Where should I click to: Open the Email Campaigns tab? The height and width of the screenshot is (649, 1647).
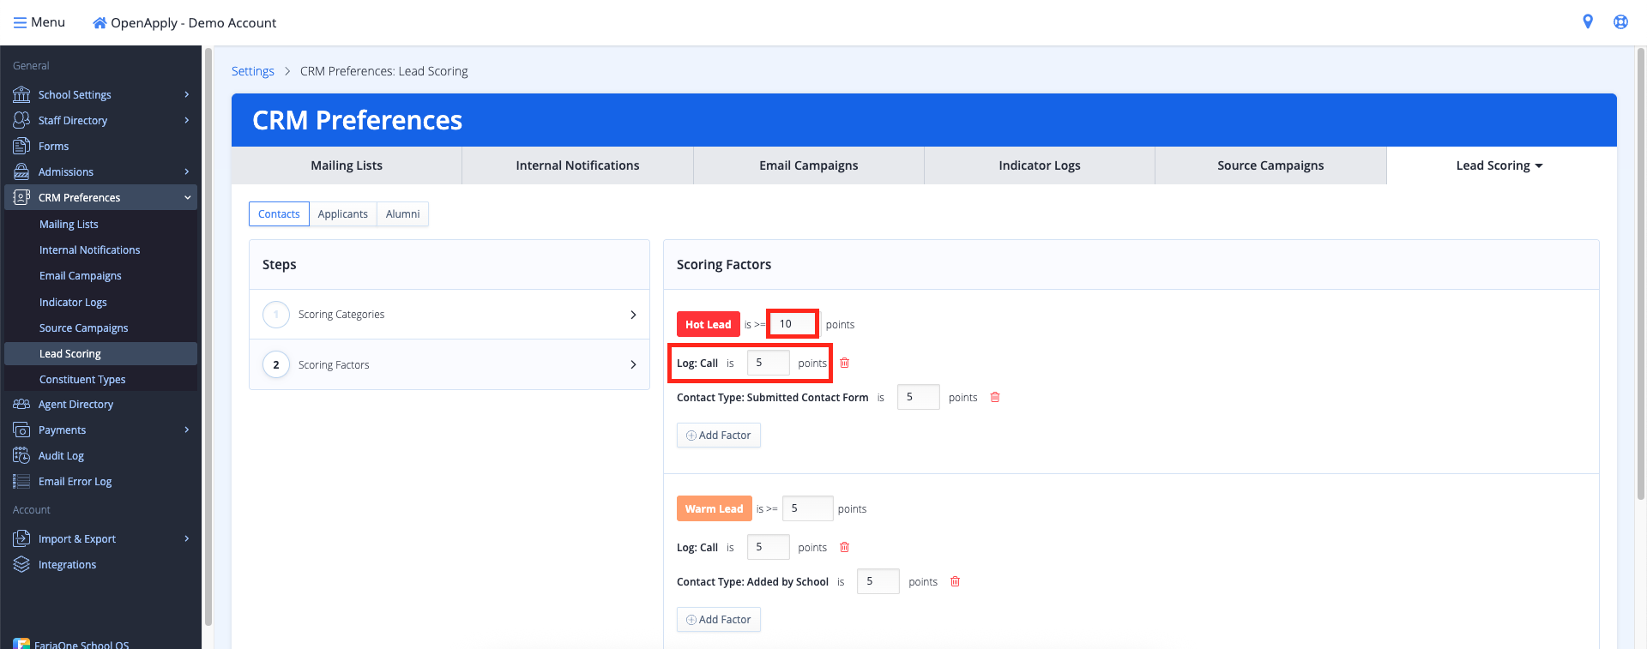click(x=808, y=165)
